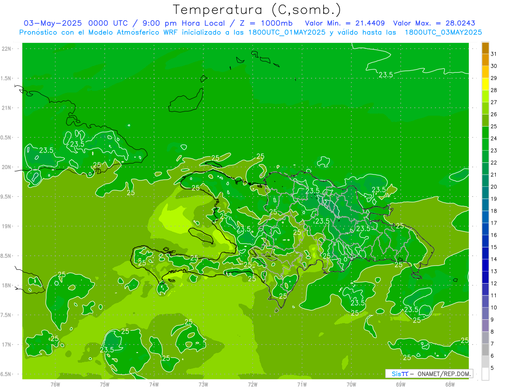Click the longitude axis label '70W'
Viewport: 505px width, 390px height.
pyautogui.click(x=351, y=385)
